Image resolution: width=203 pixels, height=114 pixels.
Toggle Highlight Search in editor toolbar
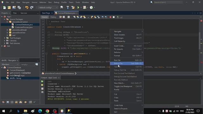pyautogui.click(x=84, y=17)
